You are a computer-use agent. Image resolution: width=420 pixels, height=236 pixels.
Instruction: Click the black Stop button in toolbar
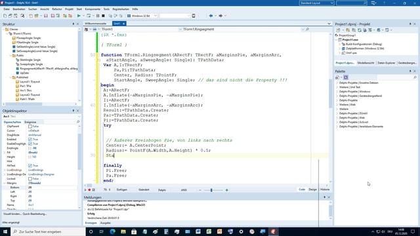click(103, 16)
